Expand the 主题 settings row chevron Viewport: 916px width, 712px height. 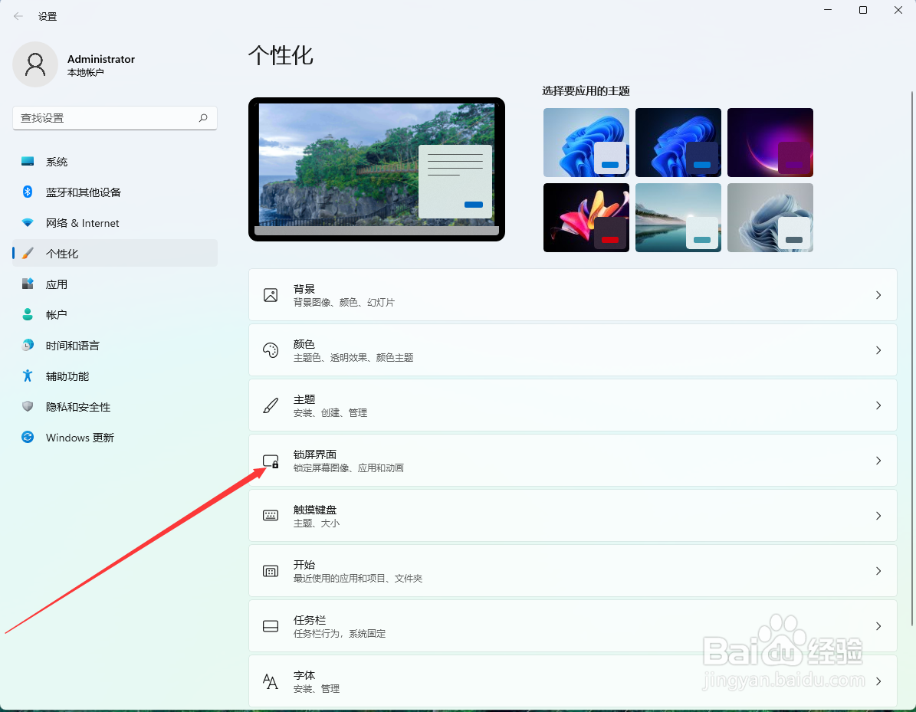pyautogui.click(x=878, y=405)
